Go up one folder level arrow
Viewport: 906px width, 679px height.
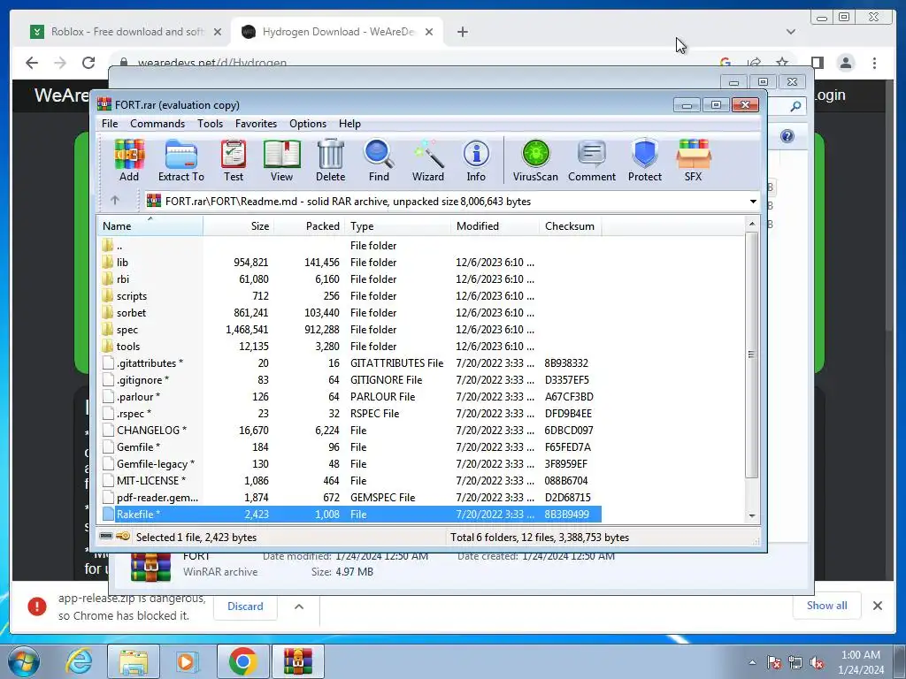click(x=115, y=201)
